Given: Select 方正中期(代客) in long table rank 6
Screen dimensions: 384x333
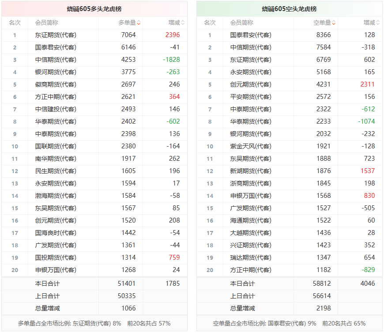Looking at the screenshot, I should [x=56, y=97].
